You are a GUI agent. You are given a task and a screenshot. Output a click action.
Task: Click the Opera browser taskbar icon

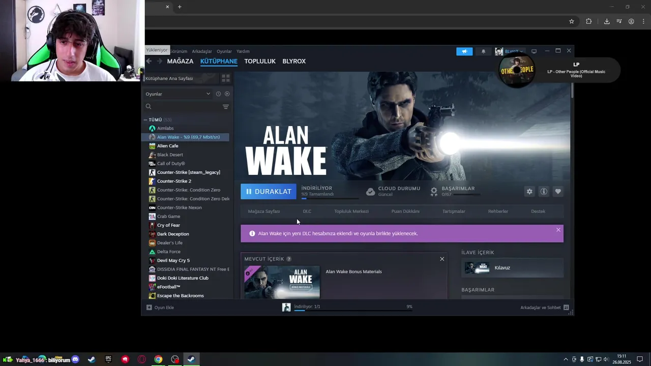point(141,359)
